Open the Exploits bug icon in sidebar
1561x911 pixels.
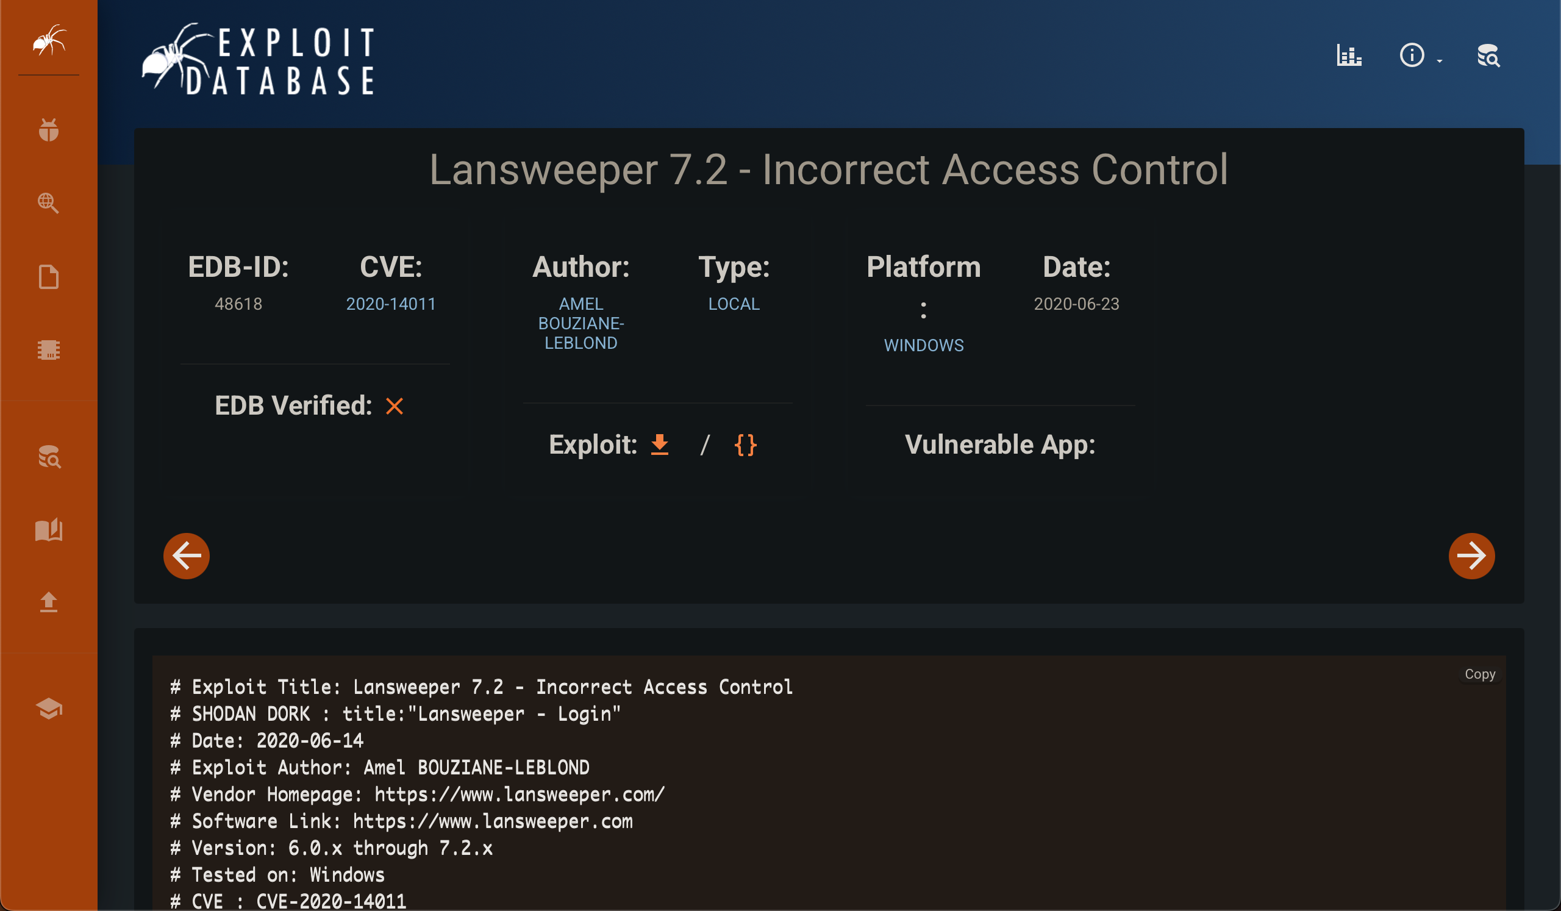click(x=48, y=130)
